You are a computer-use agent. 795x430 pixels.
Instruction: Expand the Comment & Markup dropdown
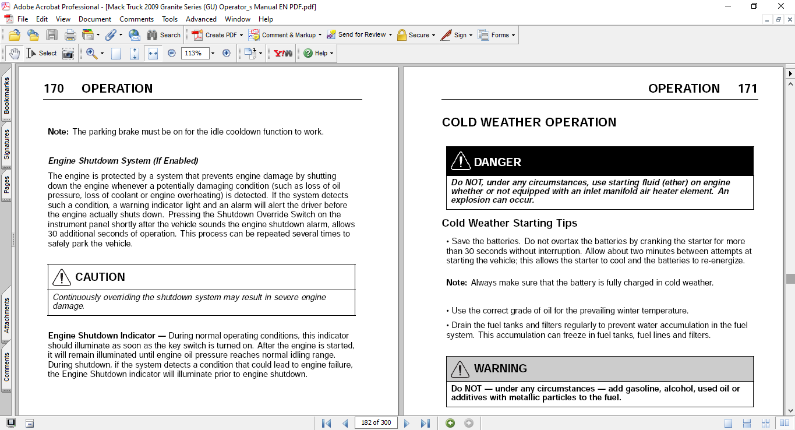click(x=320, y=35)
